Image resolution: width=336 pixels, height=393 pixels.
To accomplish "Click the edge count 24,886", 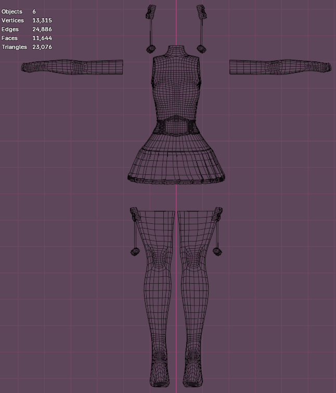I will click(x=42, y=29).
